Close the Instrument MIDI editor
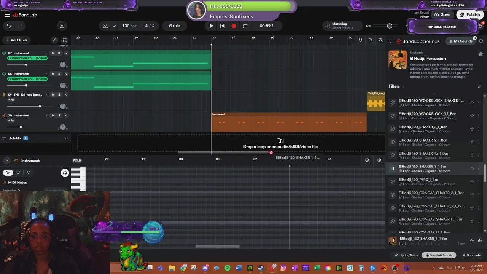This screenshot has height=274, width=487. click(7, 161)
